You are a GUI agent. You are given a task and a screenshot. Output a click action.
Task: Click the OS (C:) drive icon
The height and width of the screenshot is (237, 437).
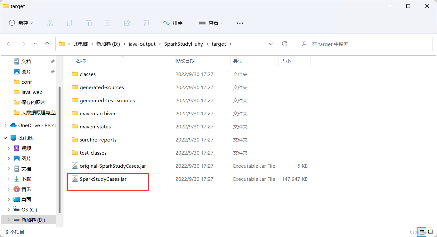[x=17, y=210]
